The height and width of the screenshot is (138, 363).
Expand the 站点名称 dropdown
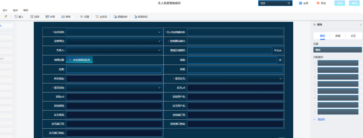coord(114,32)
